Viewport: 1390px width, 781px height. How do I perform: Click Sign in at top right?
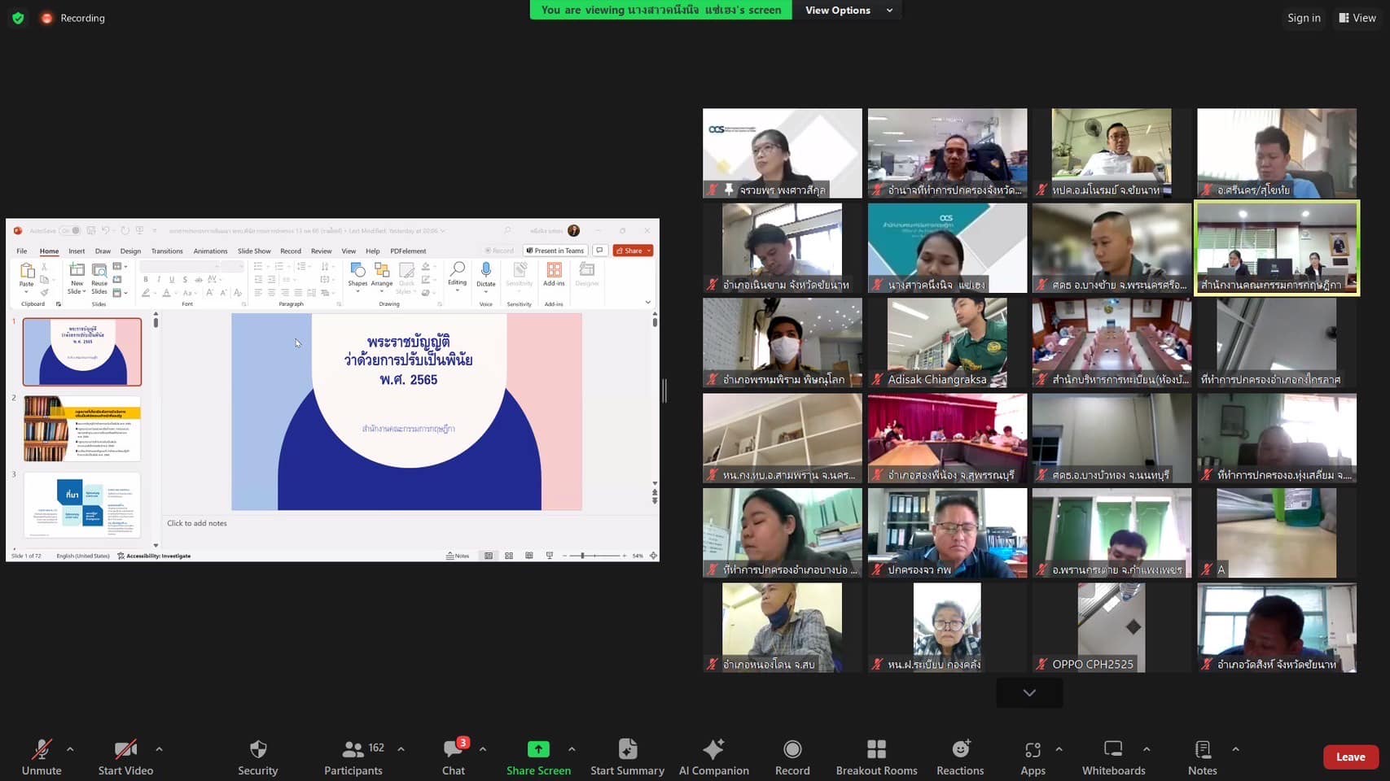click(1304, 18)
